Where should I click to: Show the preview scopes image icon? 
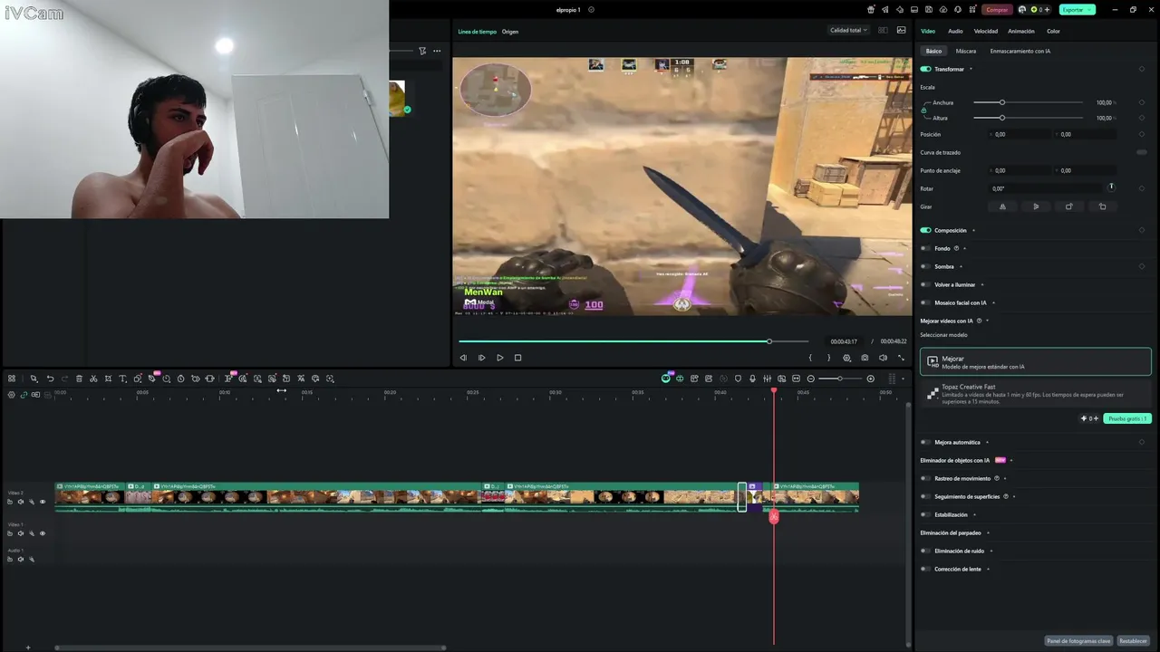[x=901, y=30]
